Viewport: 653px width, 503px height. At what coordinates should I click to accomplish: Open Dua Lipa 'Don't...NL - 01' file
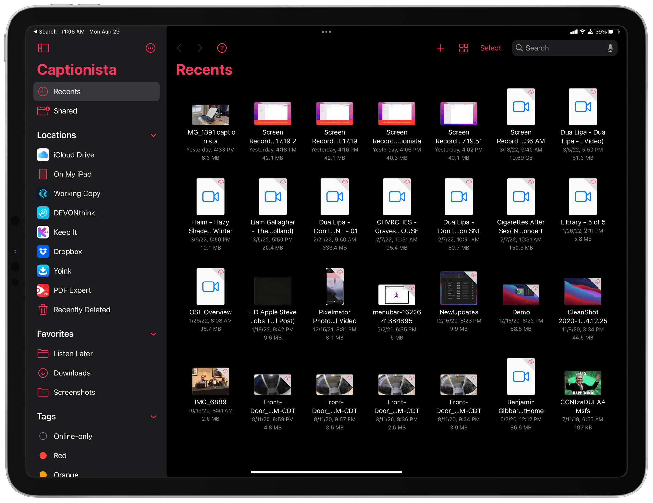coord(334,215)
